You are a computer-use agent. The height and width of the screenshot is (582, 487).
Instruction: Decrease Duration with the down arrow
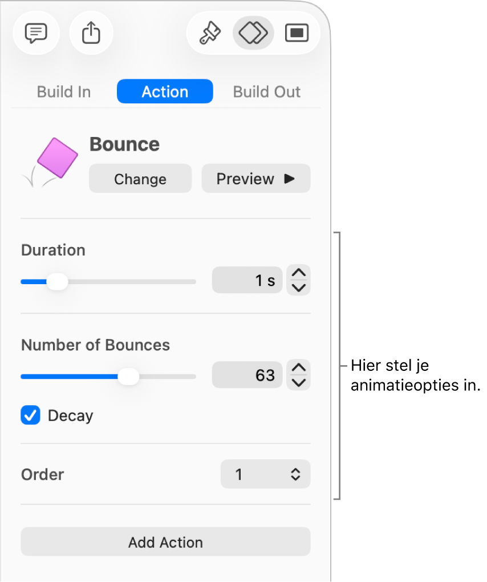click(x=299, y=287)
